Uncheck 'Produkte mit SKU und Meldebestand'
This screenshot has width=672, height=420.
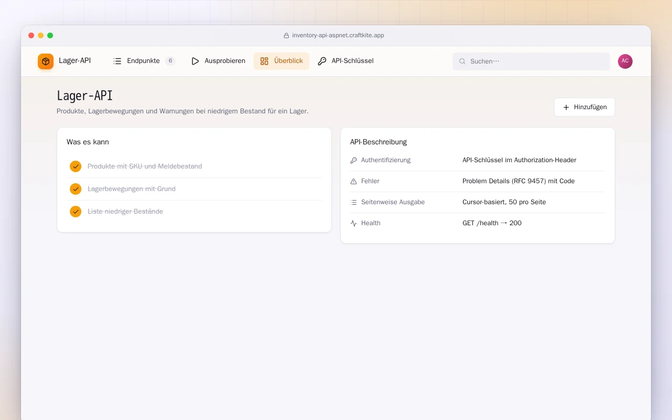point(76,166)
